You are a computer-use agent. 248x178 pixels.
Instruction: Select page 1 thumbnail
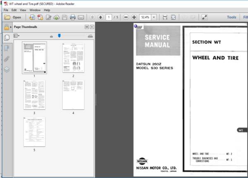[x=34, y=58]
